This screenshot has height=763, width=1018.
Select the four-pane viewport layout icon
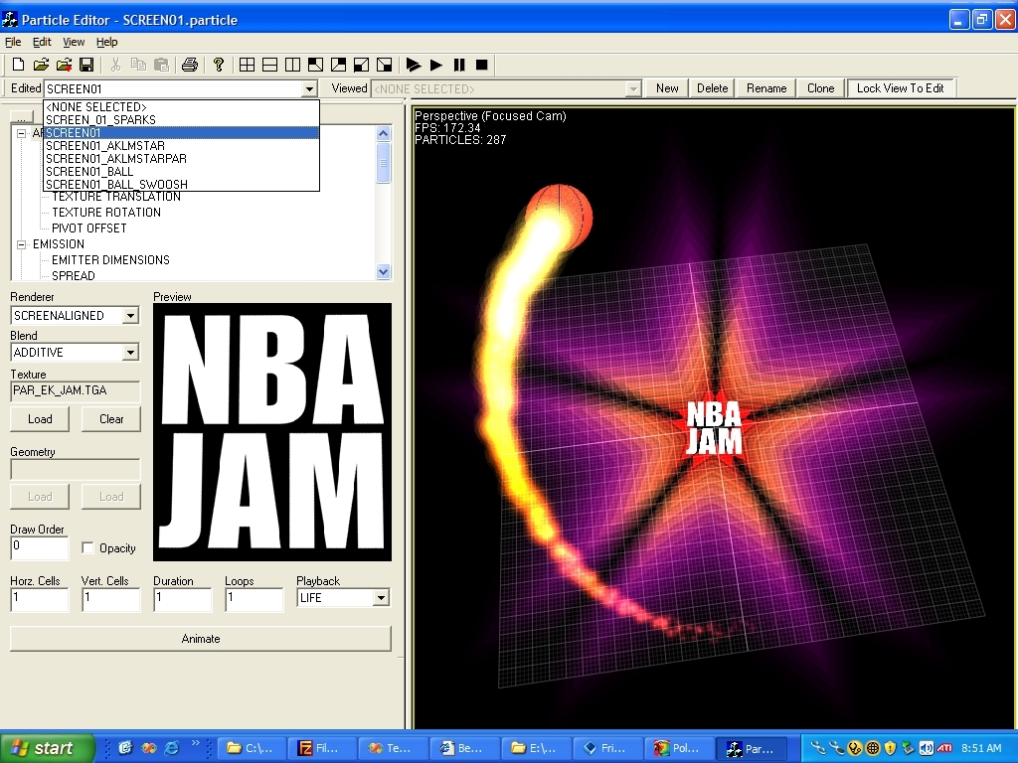248,65
